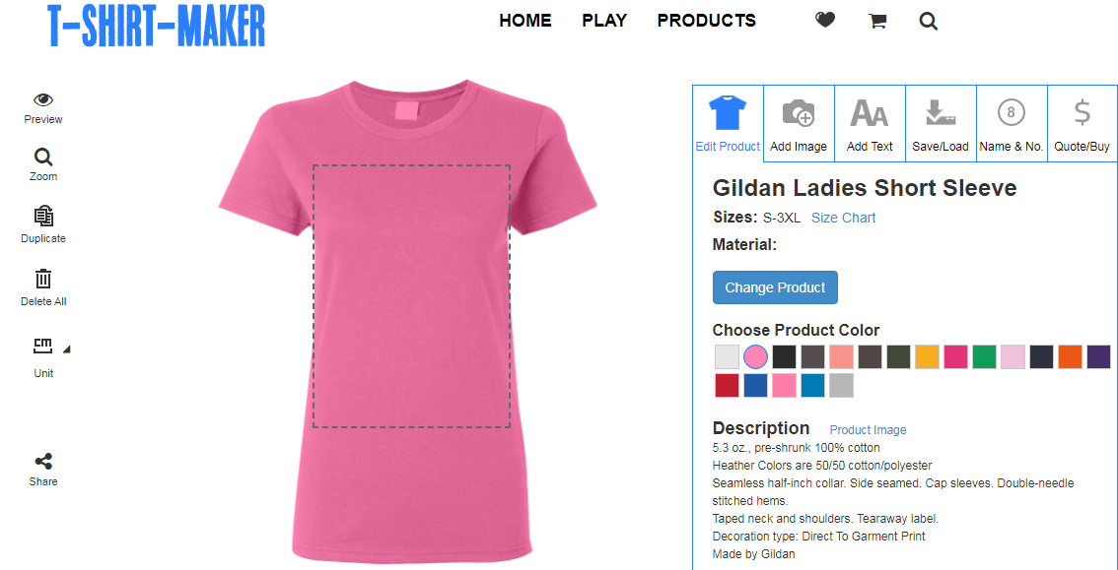
Task: Expand the Unit dropdown arrow
Action: 66,348
